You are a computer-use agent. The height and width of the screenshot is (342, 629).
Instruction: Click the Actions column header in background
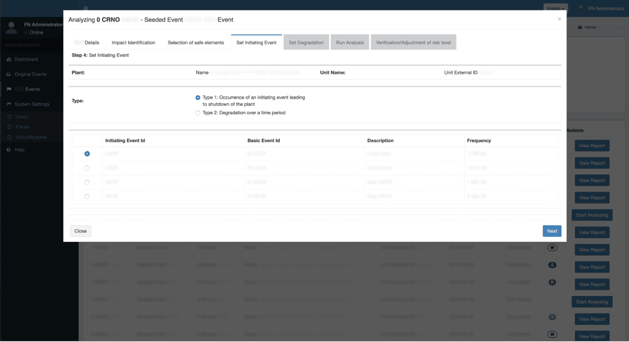pyautogui.click(x=575, y=130)
